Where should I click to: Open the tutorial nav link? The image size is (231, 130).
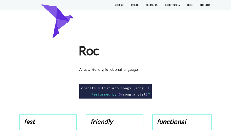coord(119,5)
